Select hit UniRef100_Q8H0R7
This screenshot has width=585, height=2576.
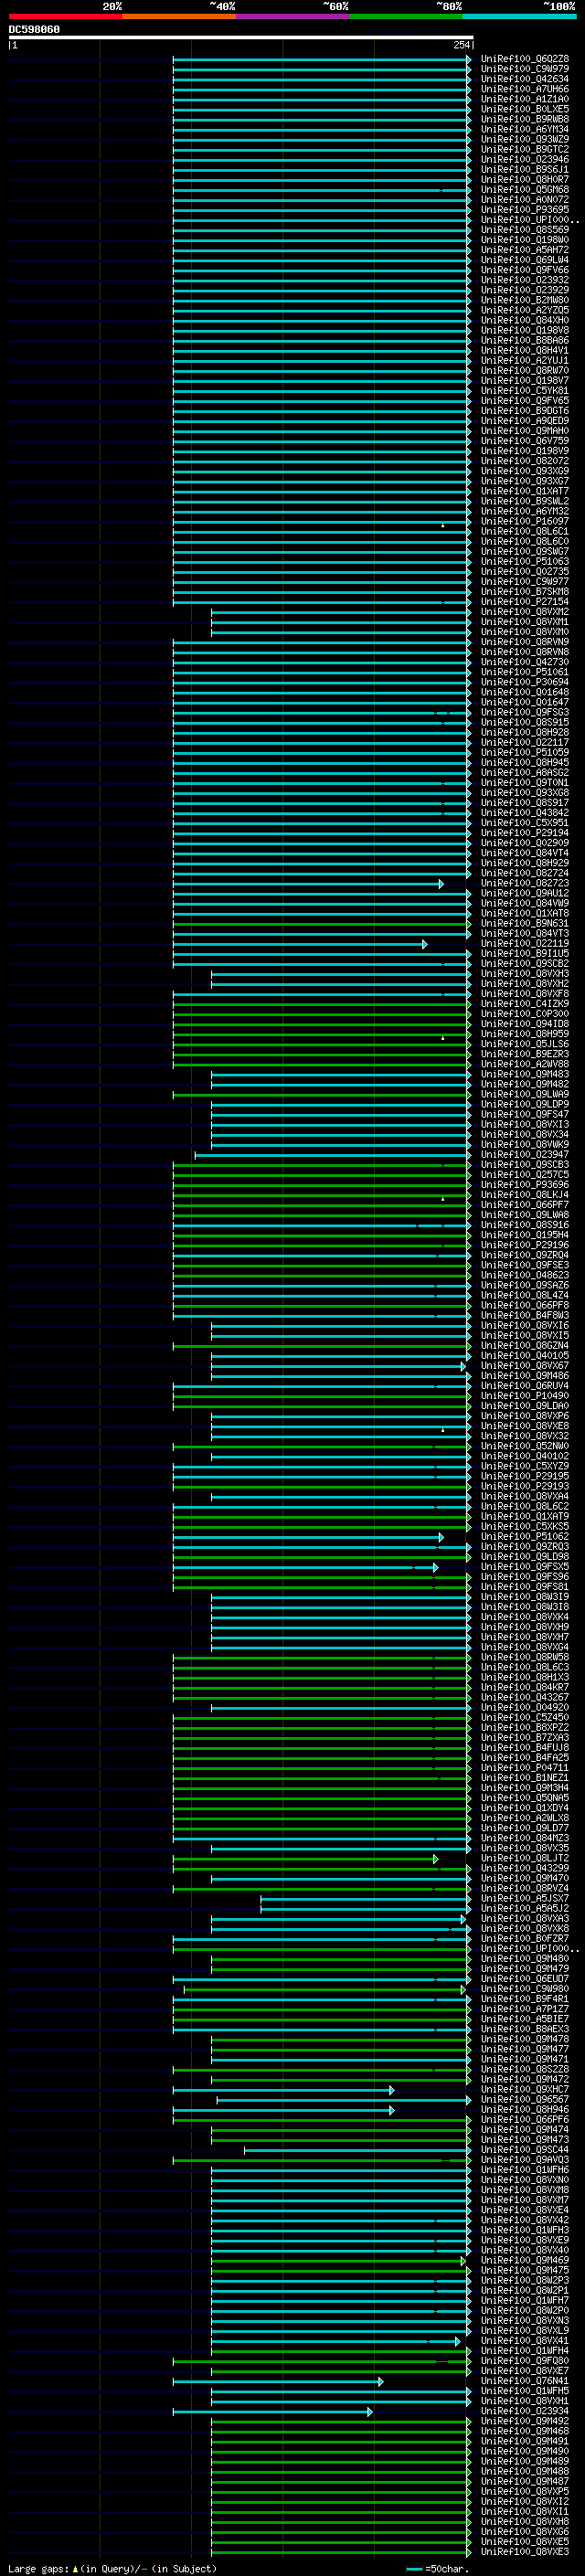click(x=525, y=179)
